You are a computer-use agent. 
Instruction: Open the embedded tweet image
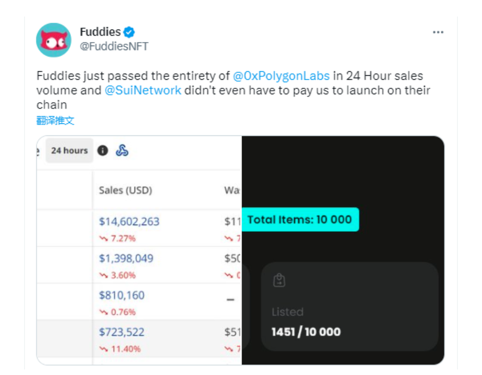click(x=240, y=250)
